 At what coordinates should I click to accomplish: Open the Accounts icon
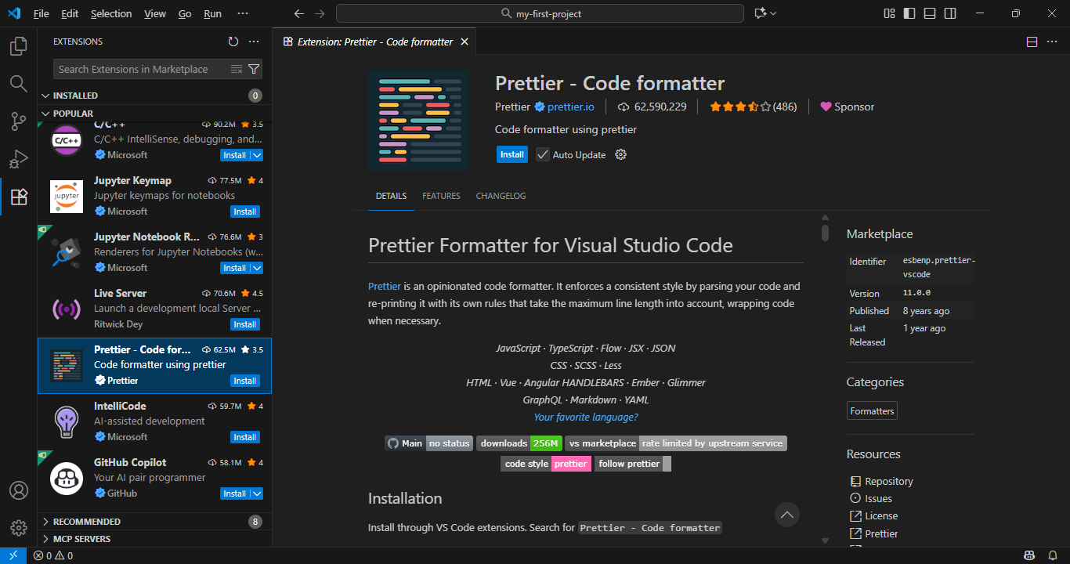[x=18, y=490]
